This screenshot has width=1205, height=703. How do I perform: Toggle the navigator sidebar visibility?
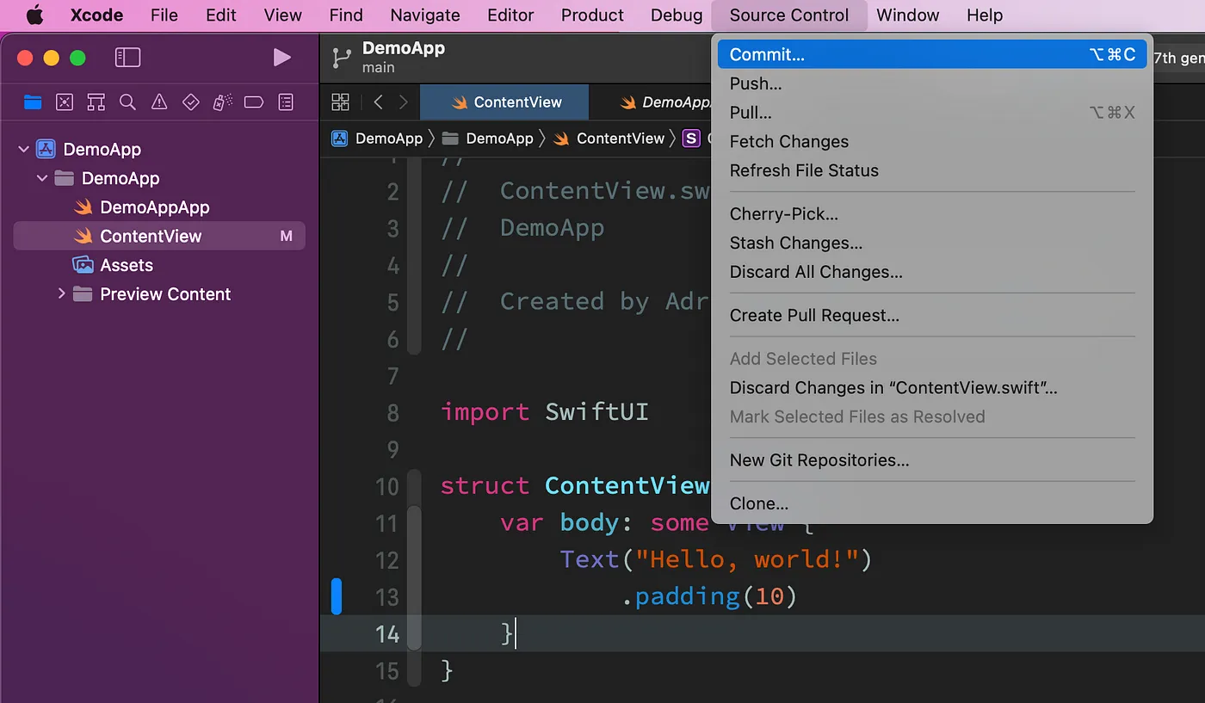127,58
